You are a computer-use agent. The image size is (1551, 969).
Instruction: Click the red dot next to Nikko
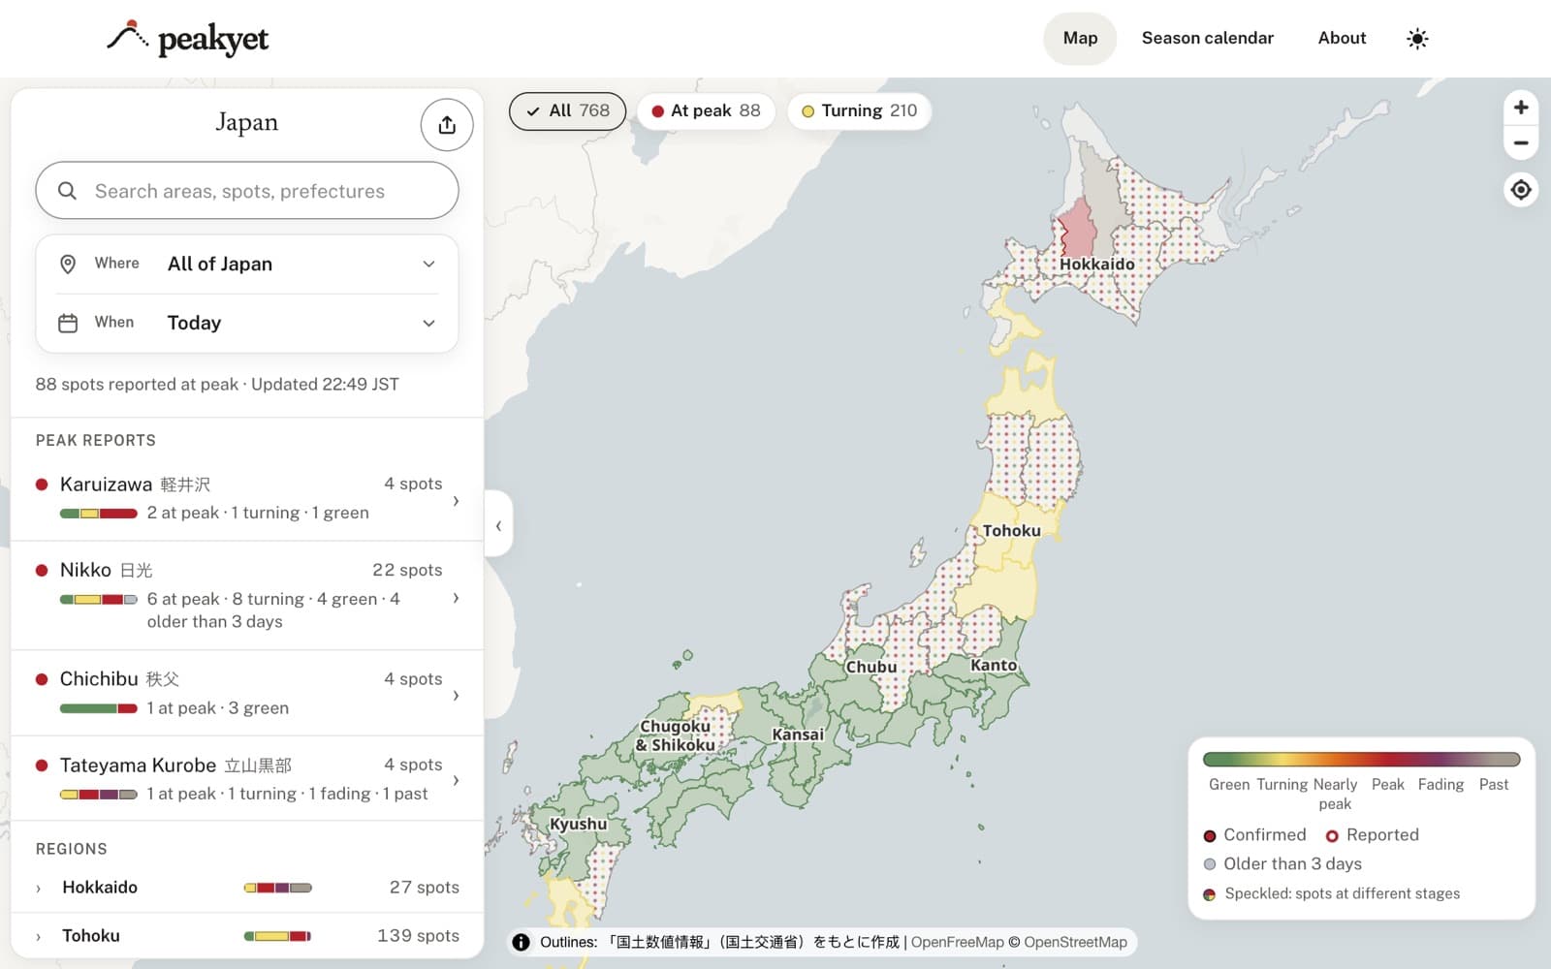coord(42,570)
